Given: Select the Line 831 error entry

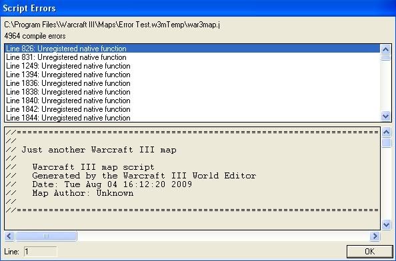Looking at the screenshot, I should coord(193,57).
